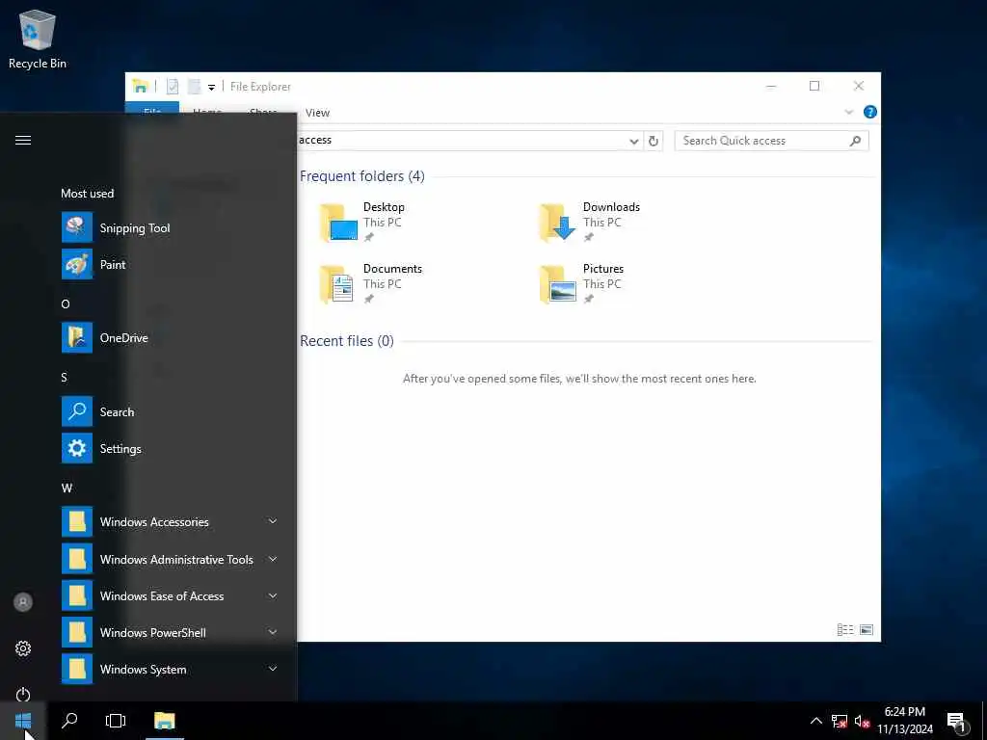Click the network status tray icon

pos(840,722)
